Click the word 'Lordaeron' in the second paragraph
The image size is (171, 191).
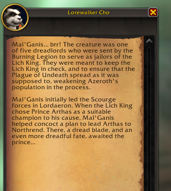tap(56, 105)
